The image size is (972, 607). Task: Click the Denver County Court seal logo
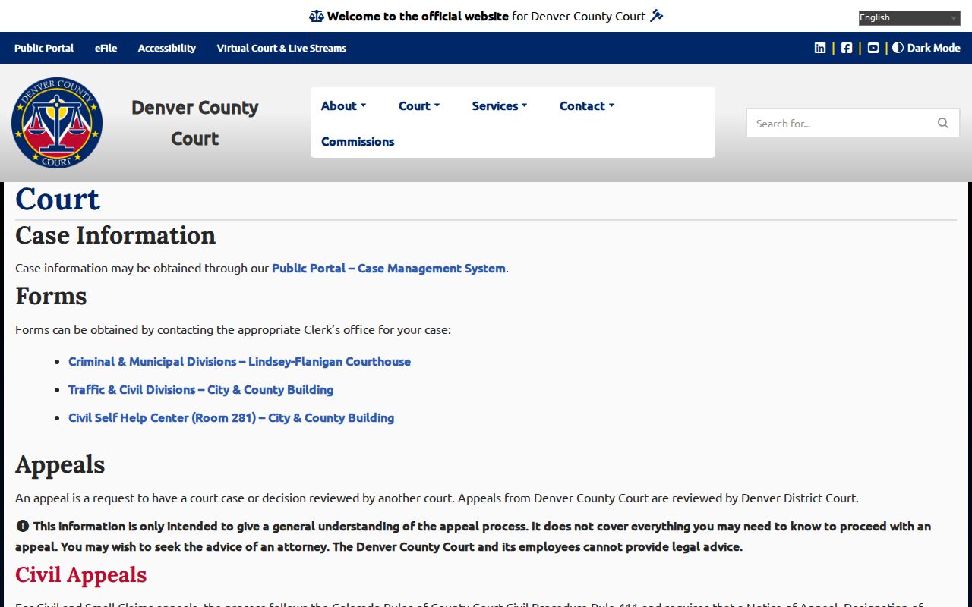click(x=57, y=122)
